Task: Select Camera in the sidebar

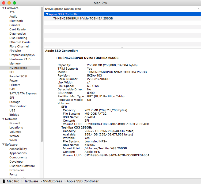Action: click(x=15, y=25)
